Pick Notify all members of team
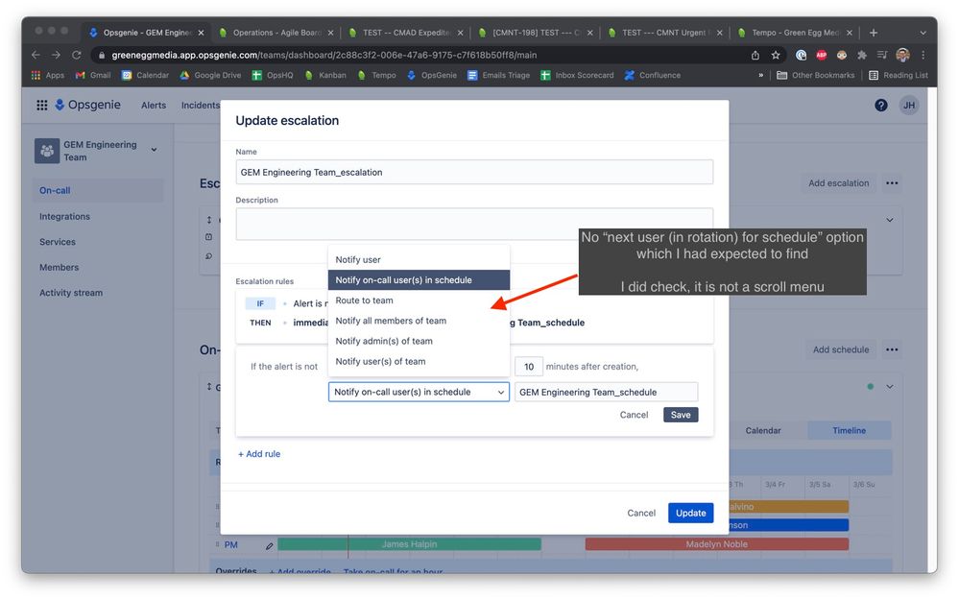 point(419,321)
